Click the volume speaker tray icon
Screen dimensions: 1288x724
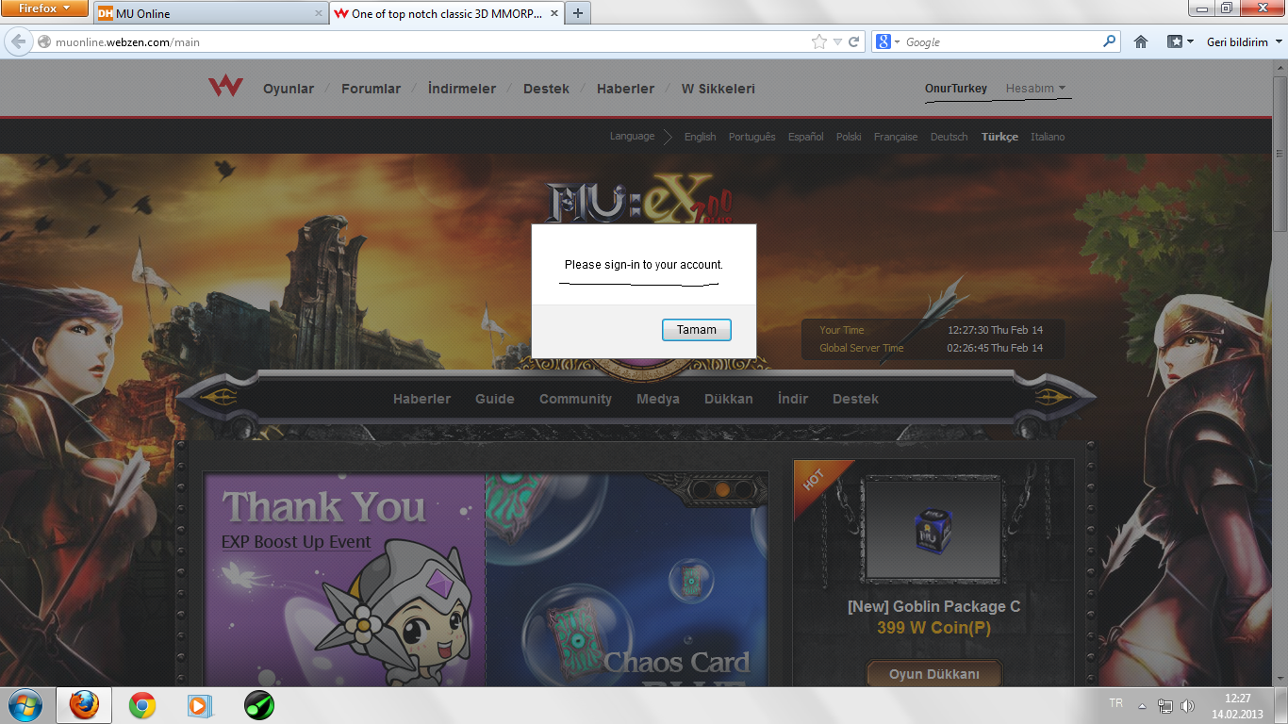point(1187,705)
